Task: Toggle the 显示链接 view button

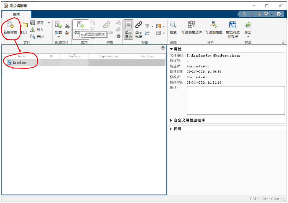Action: click(138, 29)
